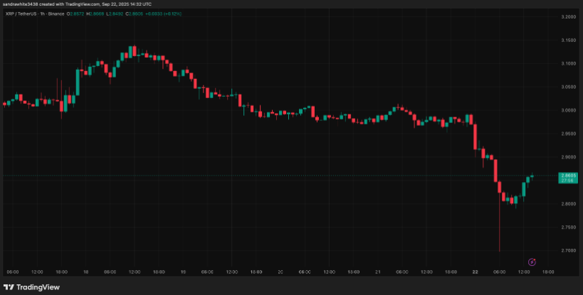Click the sandrawhite3438 created with TradingView.com header text
Screen dimensions: 583x295
pyautogui.click(x=77, y=4)
